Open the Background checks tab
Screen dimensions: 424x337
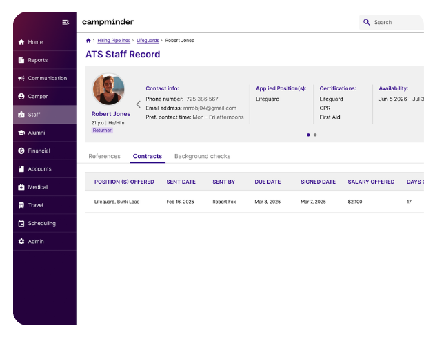click(x=202, y=157)
